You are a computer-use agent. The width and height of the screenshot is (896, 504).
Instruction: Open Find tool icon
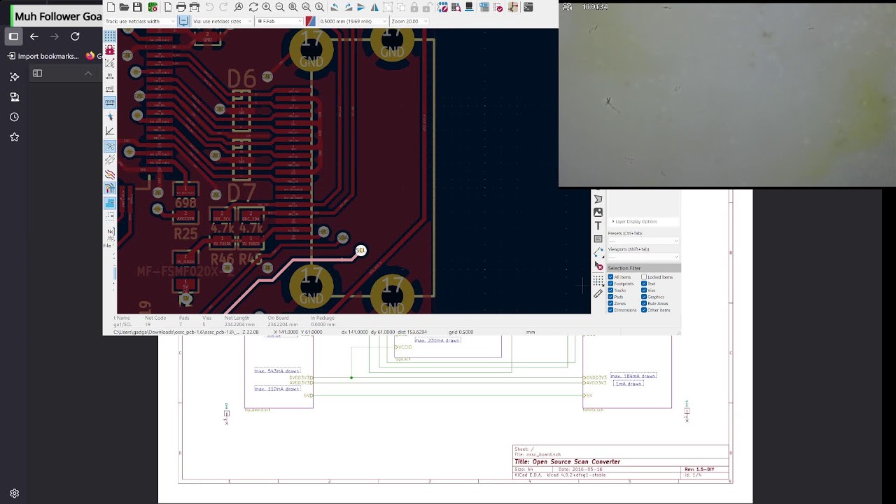(239, 7)
